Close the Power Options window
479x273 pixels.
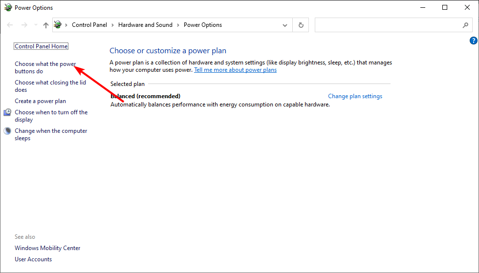coord(467,8)
